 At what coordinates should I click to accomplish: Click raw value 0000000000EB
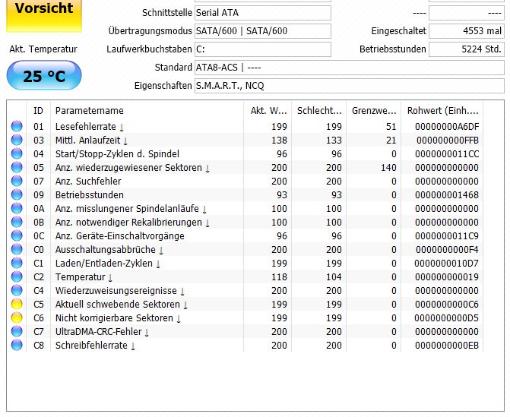pos(447,345)
